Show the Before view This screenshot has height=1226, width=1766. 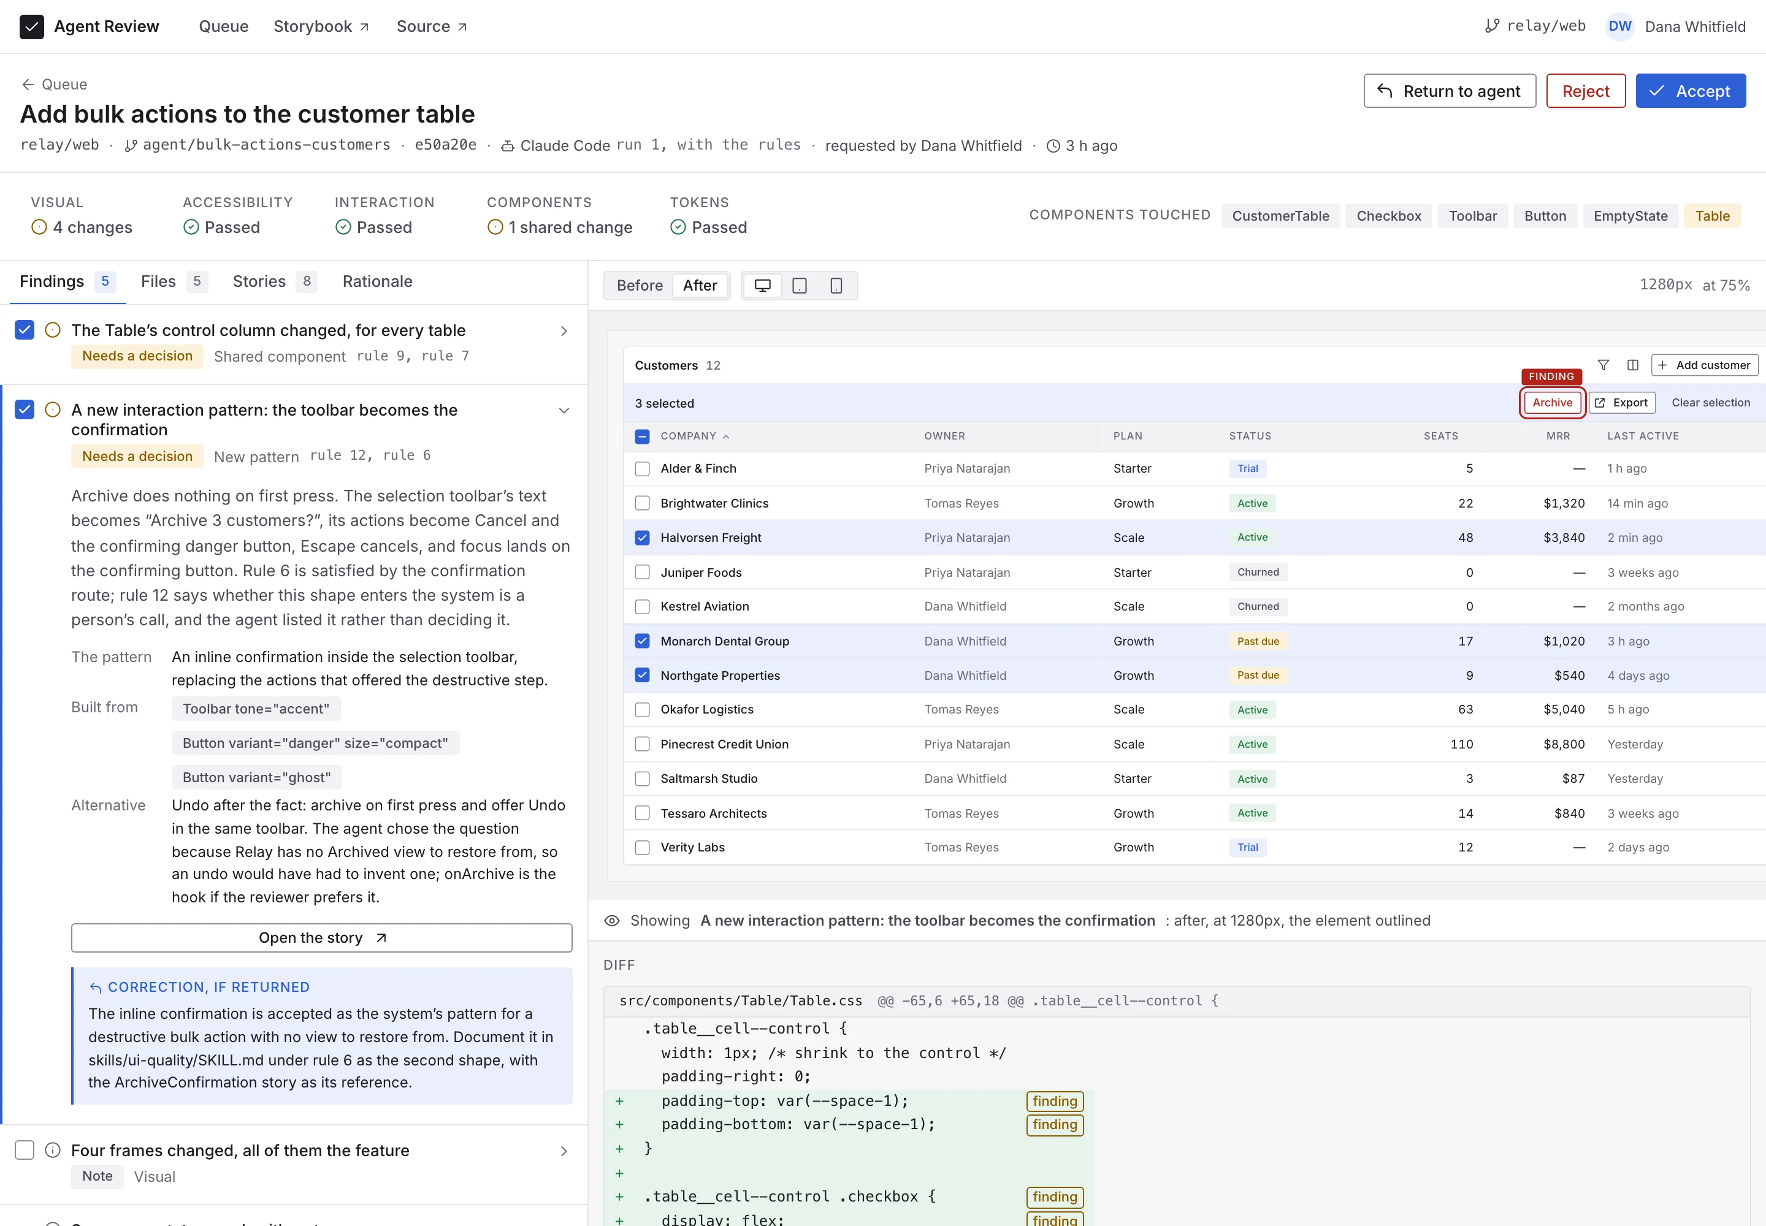tap(640, 286)
